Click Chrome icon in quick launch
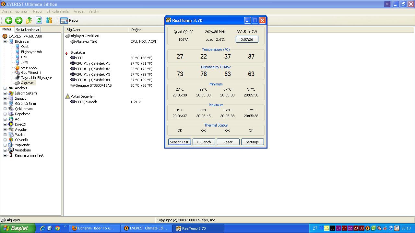Screen dimensions: 415x233 tap(57, 228)
